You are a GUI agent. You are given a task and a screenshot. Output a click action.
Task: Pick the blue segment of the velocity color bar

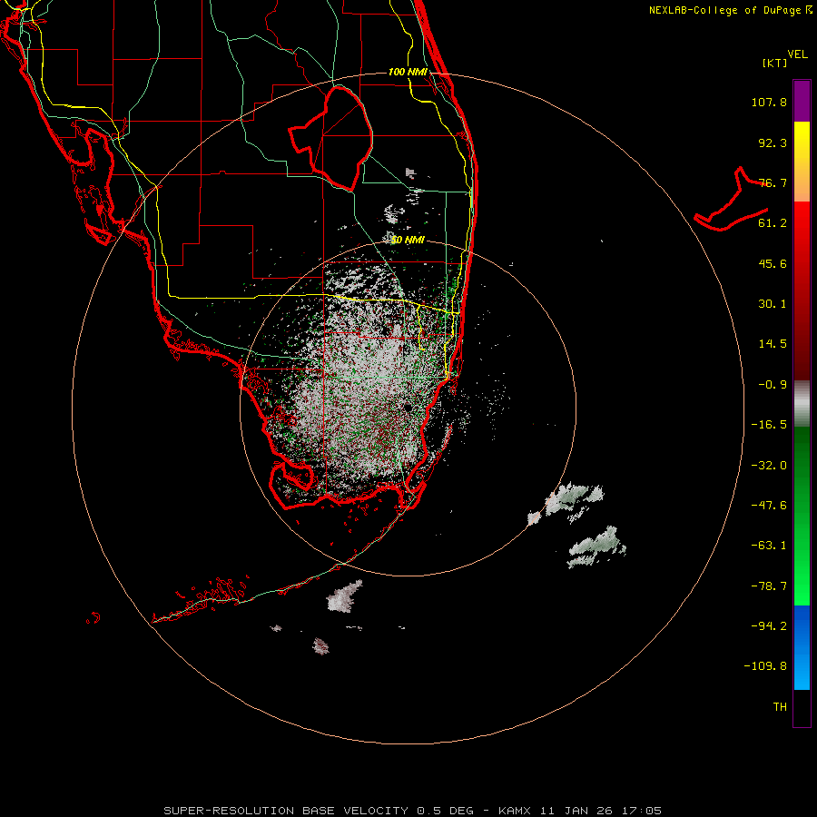click(802, 647)
